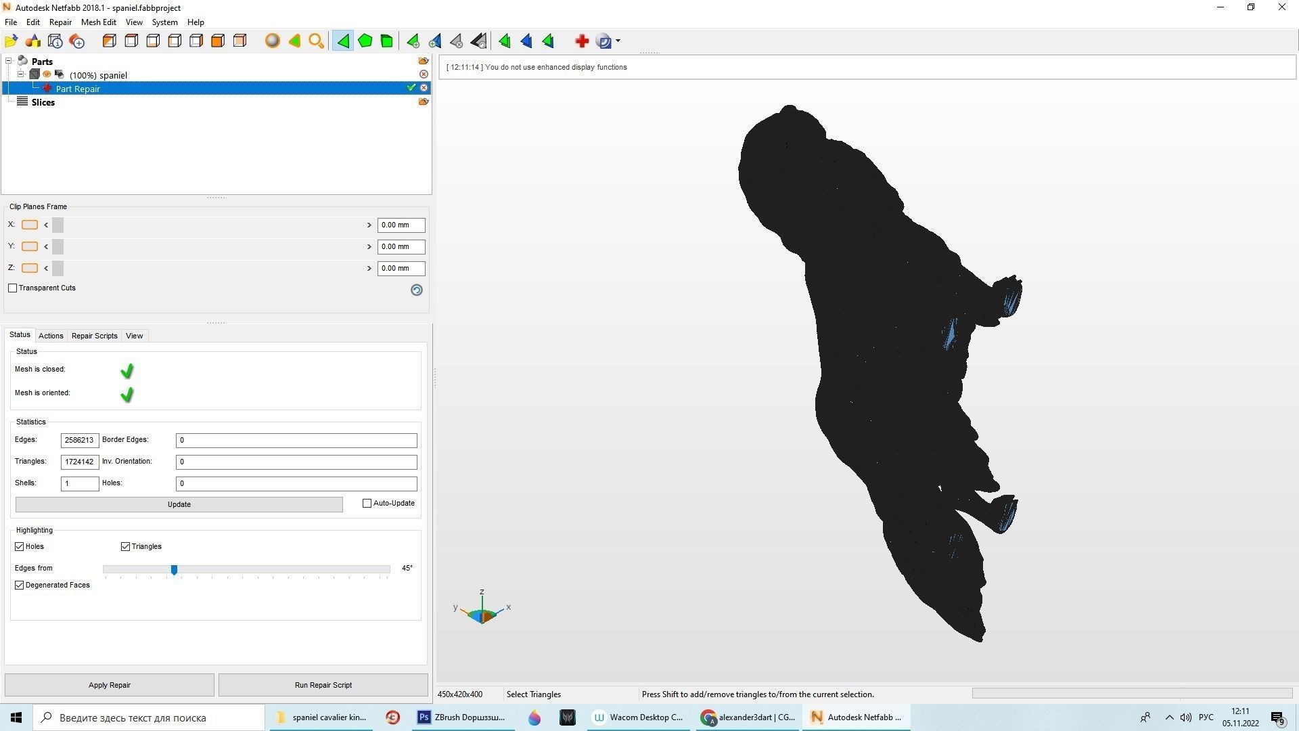Viewport: 1299px width, 731px height.
Task: Open the dropdown arrow beside repair script icon
Action: [x=618, y=41]
